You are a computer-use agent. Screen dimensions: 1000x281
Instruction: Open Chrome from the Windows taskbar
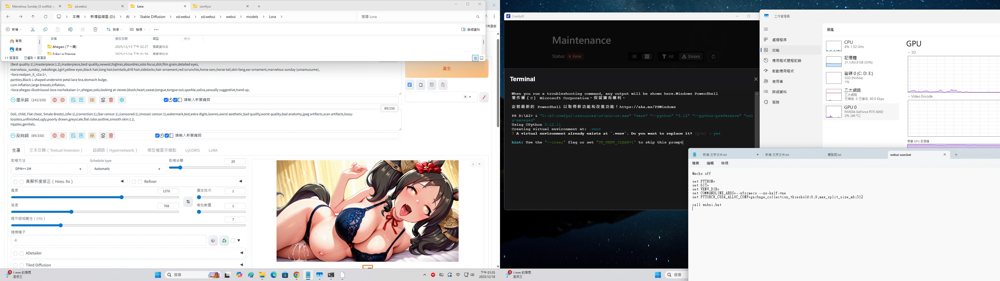click(x=297, y=275)
